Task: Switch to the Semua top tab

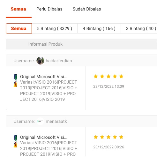Action: click(x=19, y=9)
